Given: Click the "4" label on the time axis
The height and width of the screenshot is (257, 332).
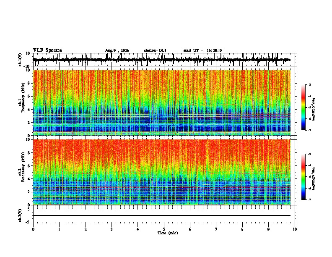Looking at the screenshot, I should [x=137, y=229].
